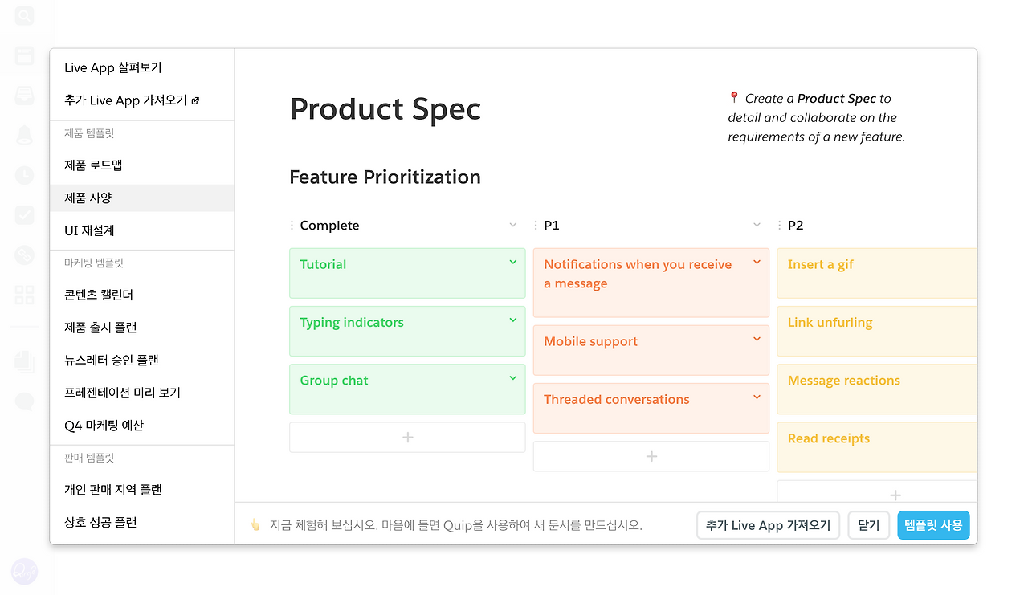The image size is (1028, 595).
Task: Open the notifications bell icon in sidebar
Action: 24,135
